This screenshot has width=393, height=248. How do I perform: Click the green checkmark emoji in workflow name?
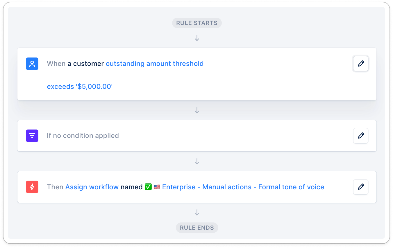148,187
